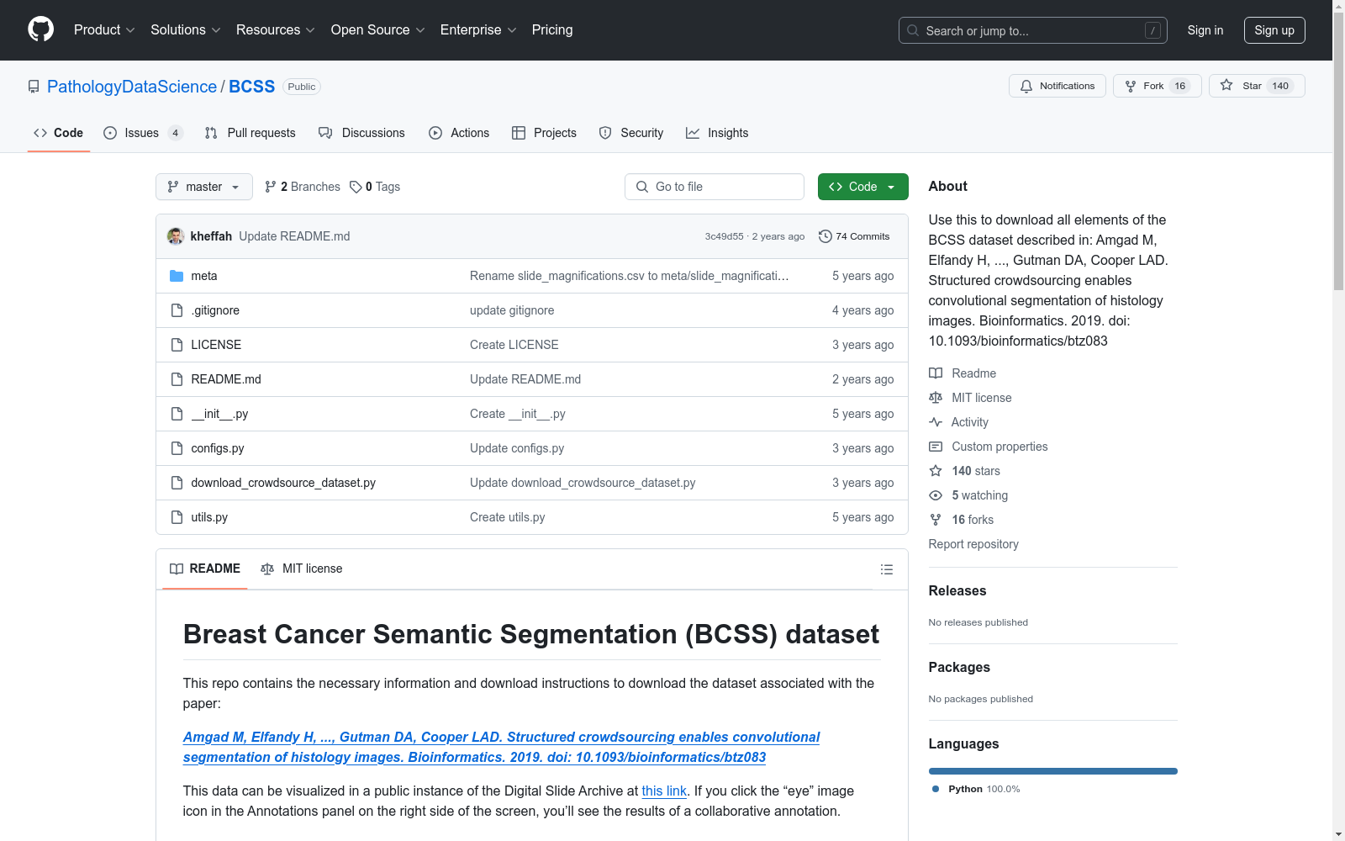The height and width of the screenshot is (841, 1345).
Task: Switch to the Pull requests tab
Action: (250, 133)
